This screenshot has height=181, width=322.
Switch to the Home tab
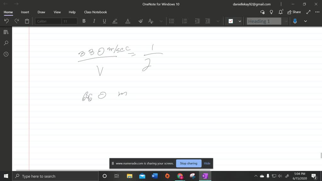click(8, 12)
